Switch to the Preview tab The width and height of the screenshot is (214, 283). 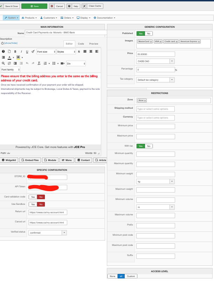tap(94, 44)
